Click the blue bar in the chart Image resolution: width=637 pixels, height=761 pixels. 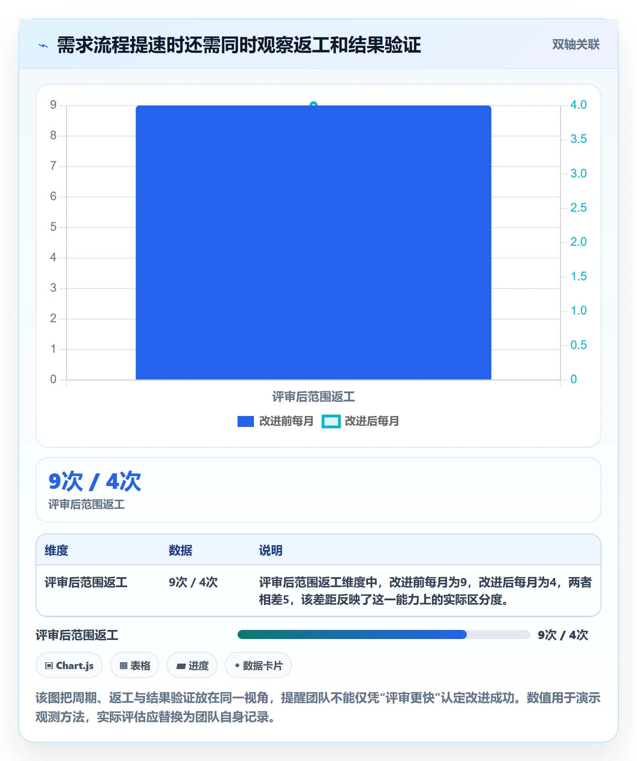pyautogui.click(x=313, y=243)
